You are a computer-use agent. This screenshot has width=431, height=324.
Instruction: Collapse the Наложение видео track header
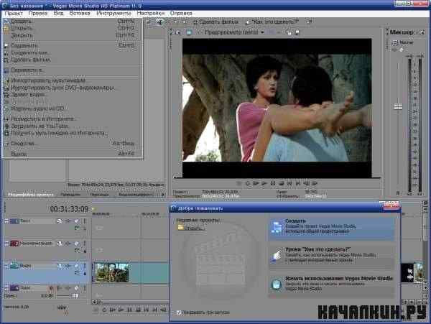coord(6,244)
